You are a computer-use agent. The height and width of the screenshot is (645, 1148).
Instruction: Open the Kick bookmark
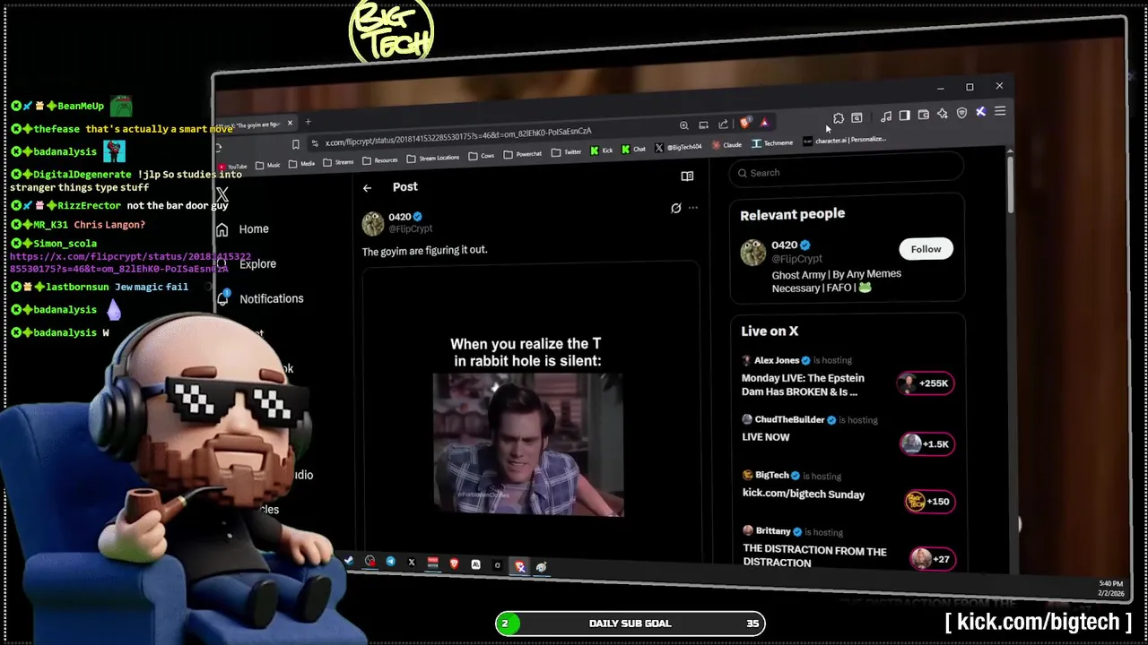602,150
